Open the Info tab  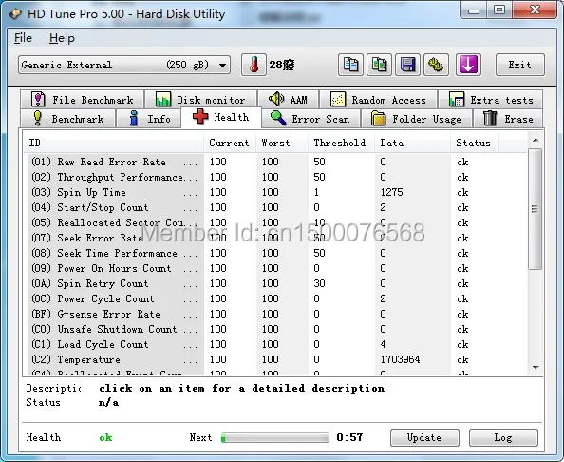click(x=149, y=119)
